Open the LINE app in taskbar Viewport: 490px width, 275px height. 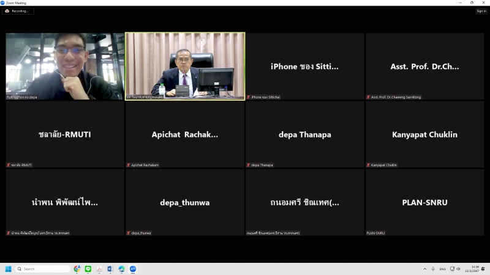tap(88, 269)
